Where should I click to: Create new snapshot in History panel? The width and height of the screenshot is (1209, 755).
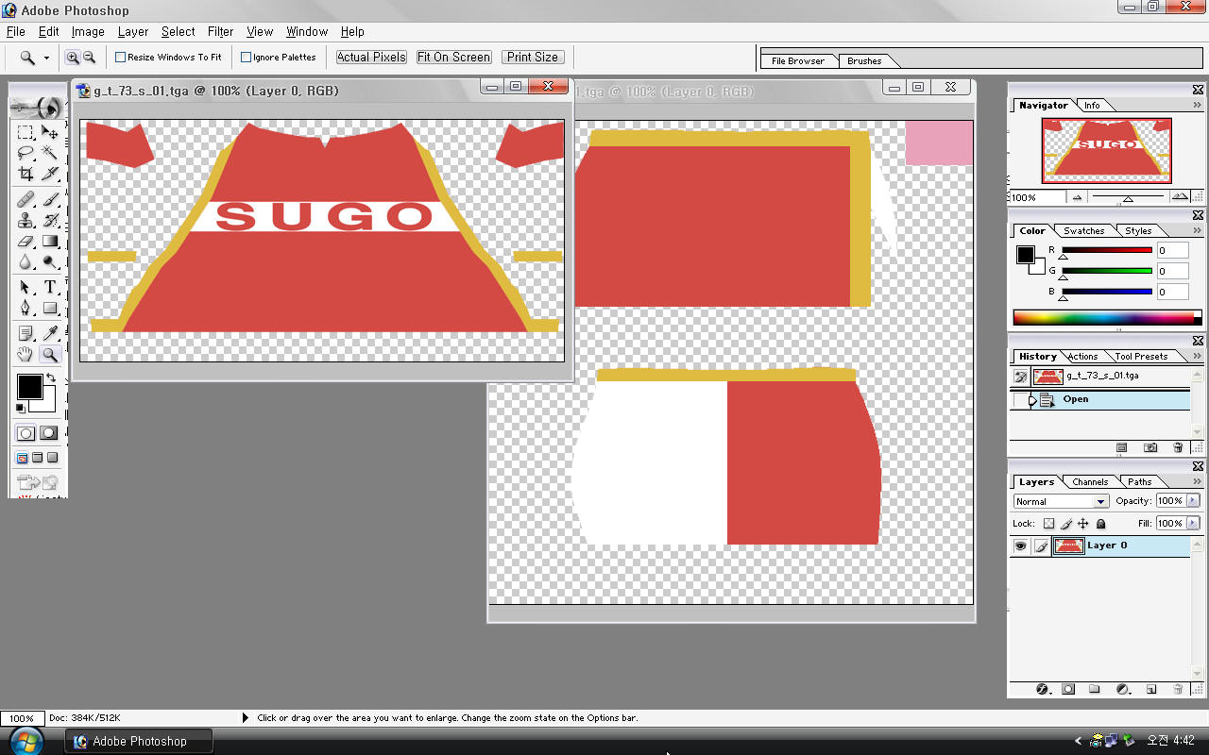click(x=1150, y=447)
